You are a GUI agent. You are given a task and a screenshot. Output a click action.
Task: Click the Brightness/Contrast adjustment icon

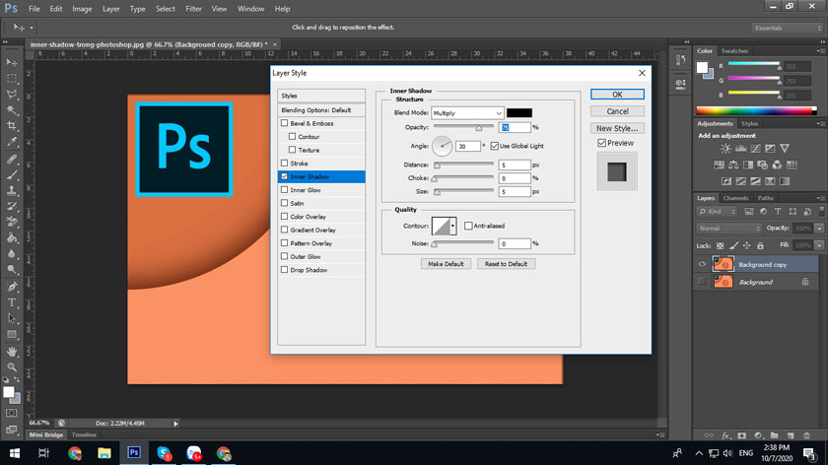tap(726, 149)
